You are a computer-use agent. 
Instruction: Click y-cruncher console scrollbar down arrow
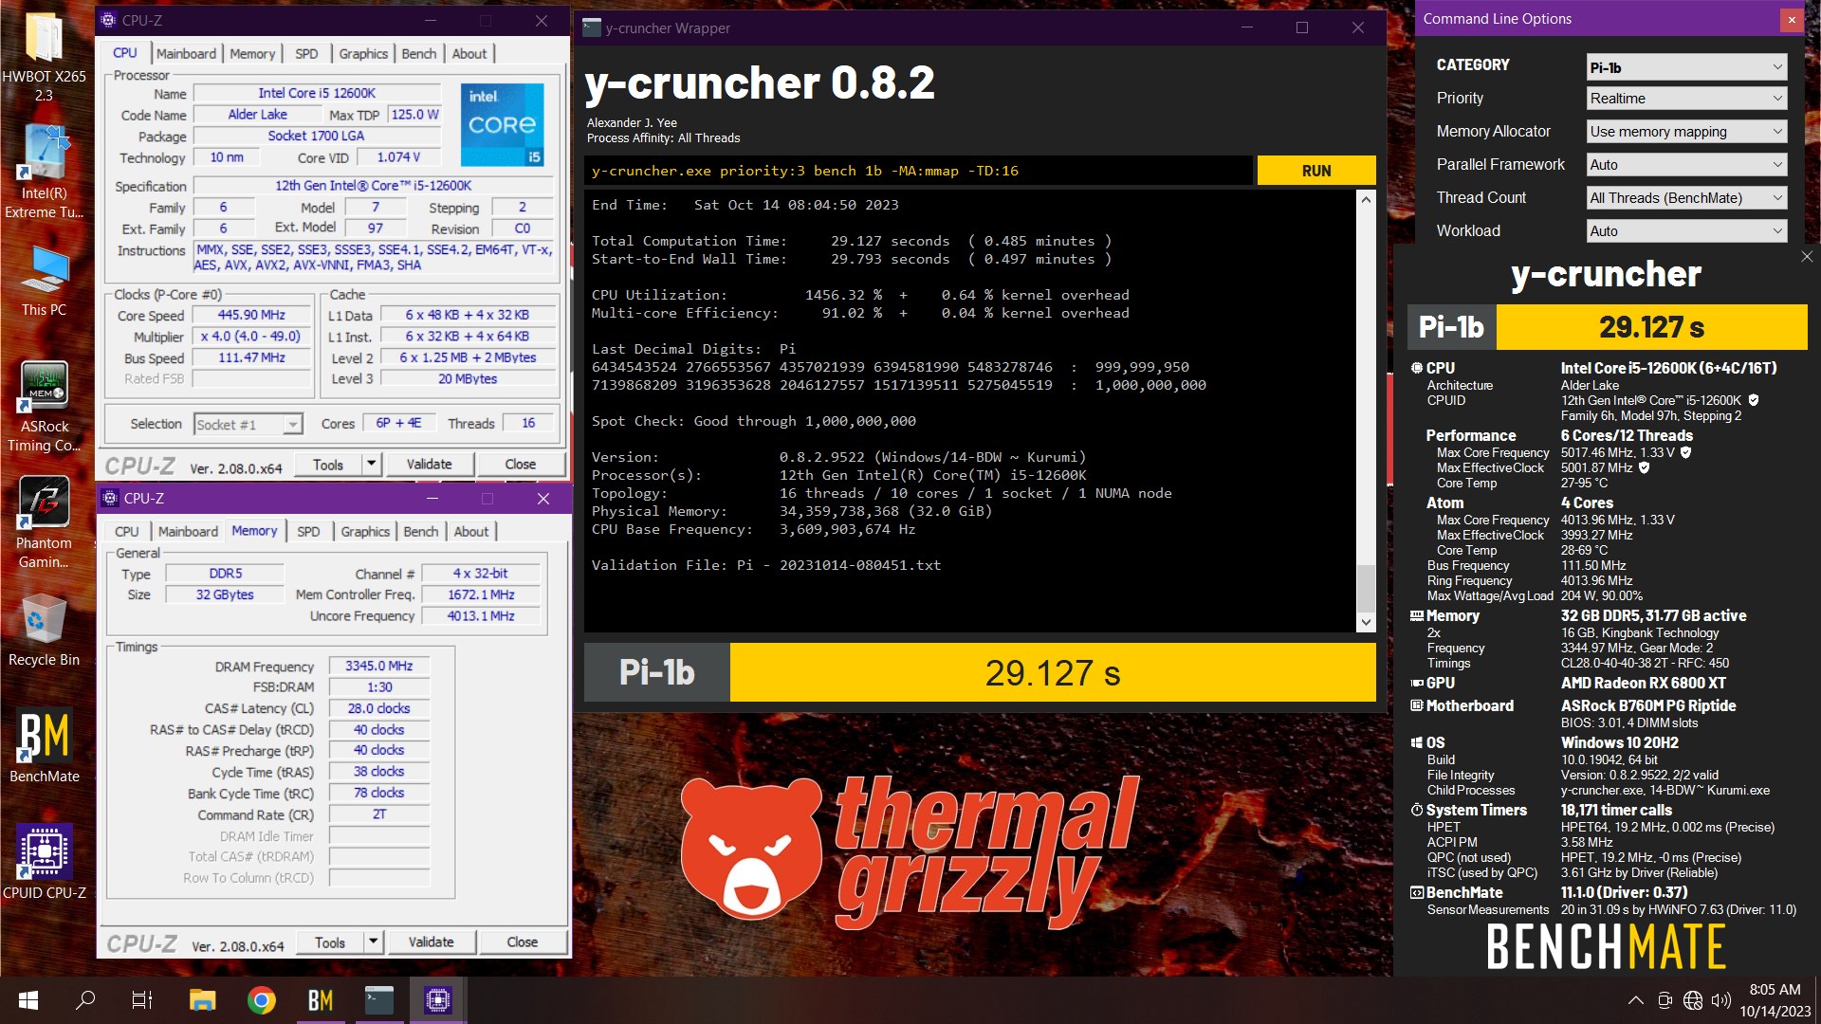[x=1366, y=622]
